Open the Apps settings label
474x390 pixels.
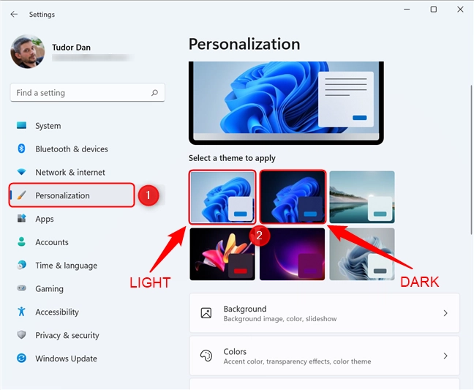(x=45, y=219)
